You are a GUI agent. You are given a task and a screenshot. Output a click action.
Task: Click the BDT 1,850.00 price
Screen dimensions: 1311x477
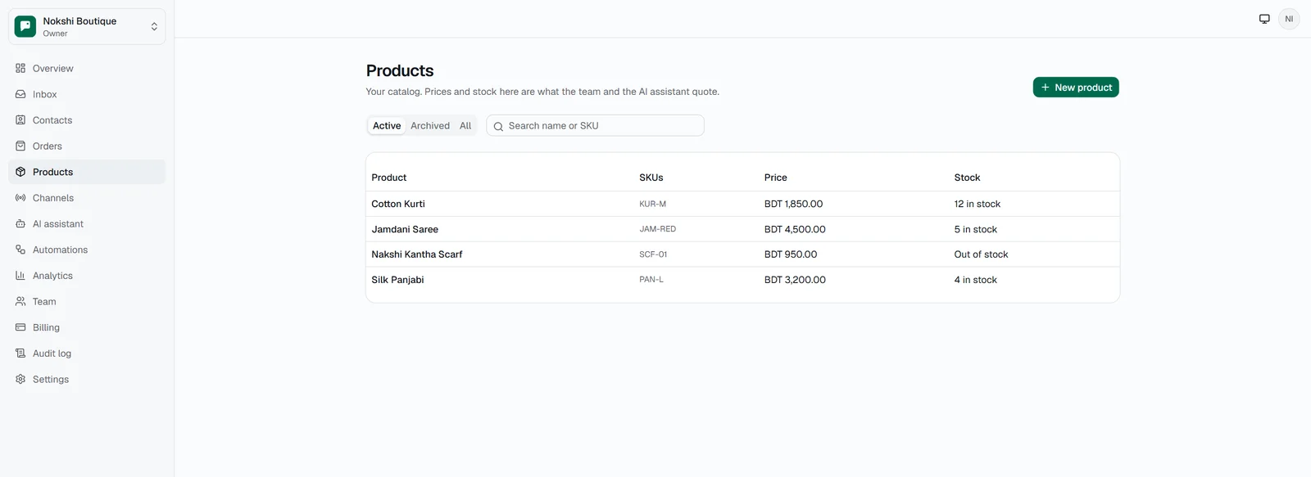pyautogui.click(x=793, y=204)
